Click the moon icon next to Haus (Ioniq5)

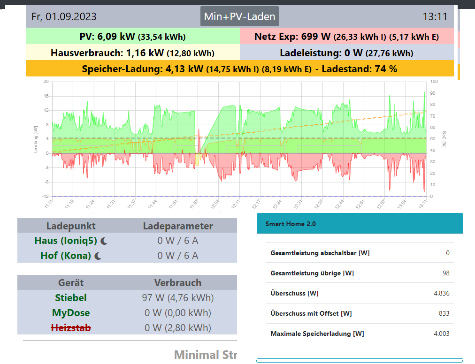pyautogui.click(x=104, y=241)
